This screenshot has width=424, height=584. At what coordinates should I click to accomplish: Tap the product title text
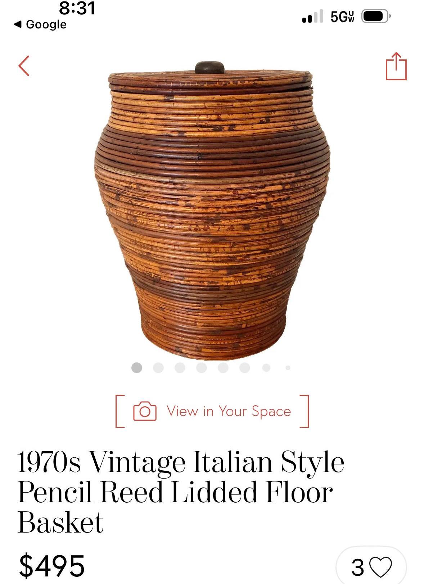[x=181, y=492]
